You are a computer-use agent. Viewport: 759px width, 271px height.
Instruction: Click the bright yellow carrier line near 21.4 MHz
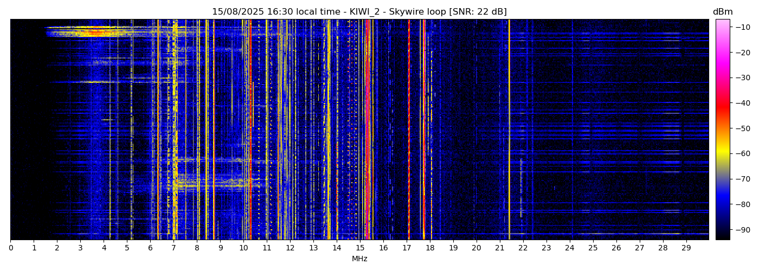[x=509, y=130]
